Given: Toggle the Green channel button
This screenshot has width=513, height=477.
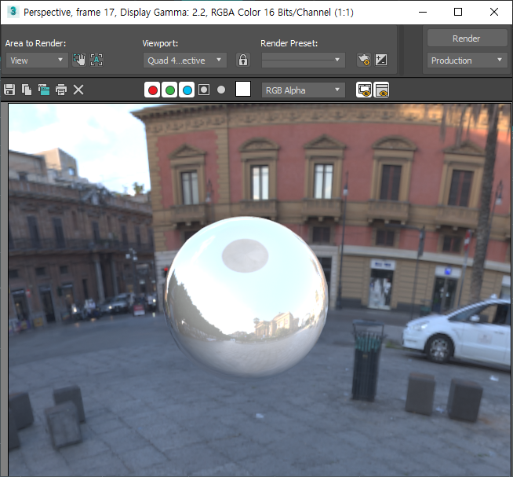Looking at the screenshot, I should point(169,90).
